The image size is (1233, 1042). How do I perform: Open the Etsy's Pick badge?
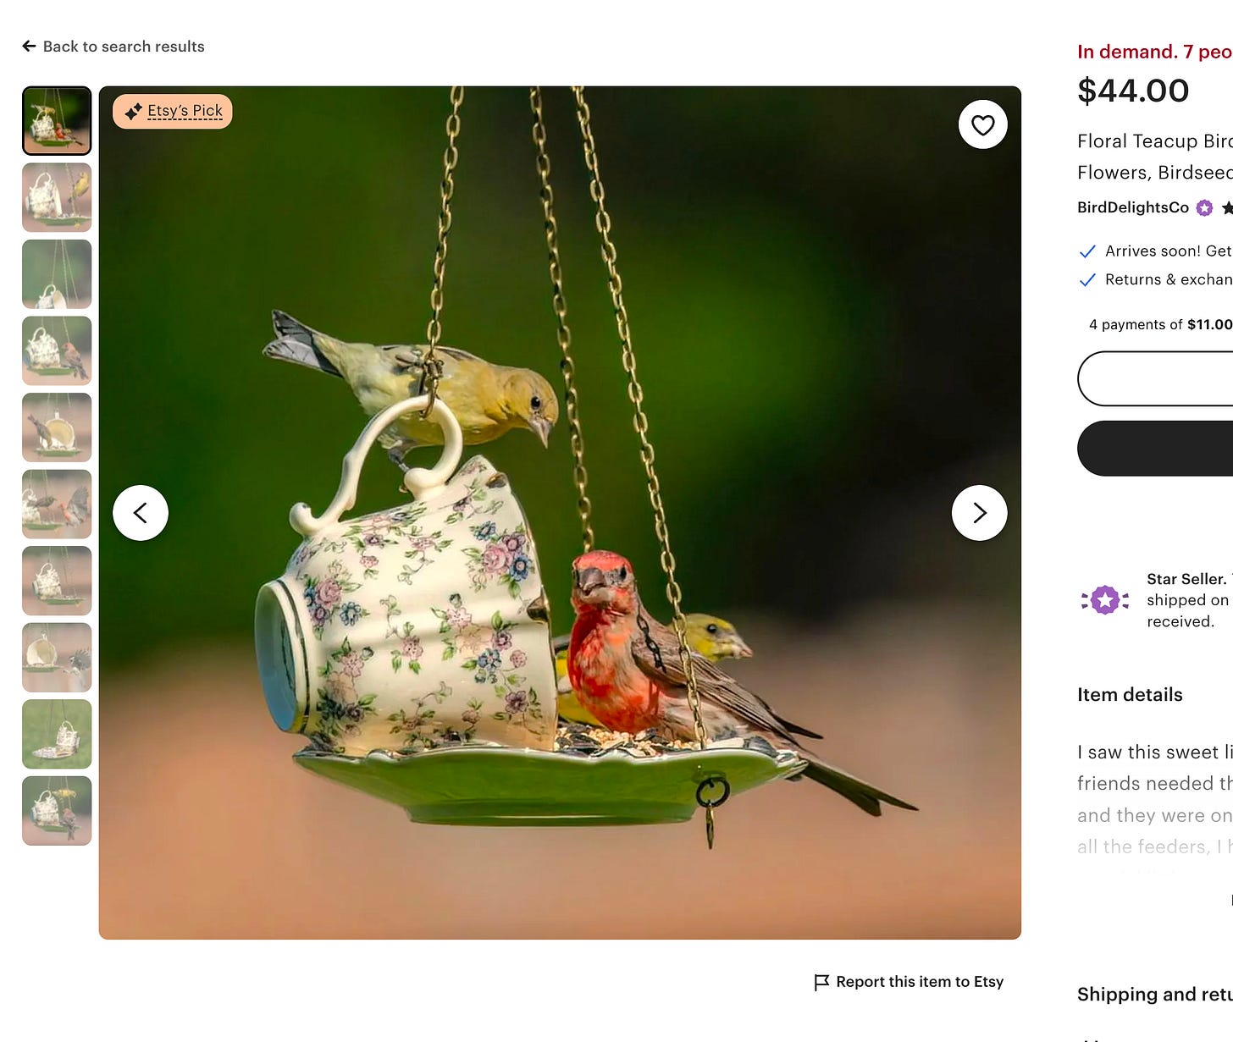(x=173, y=111)
